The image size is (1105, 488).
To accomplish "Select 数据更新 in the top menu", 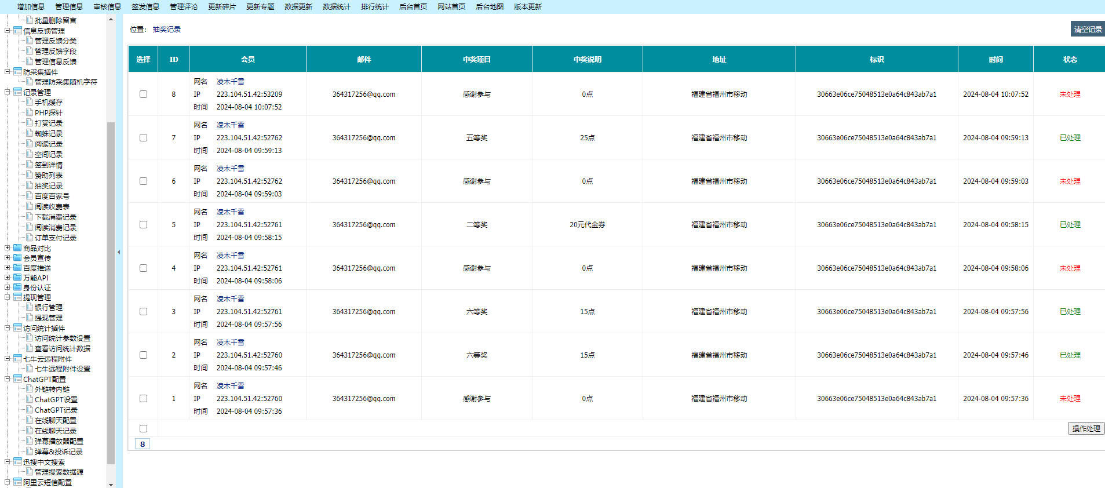I will click(298, 7).
